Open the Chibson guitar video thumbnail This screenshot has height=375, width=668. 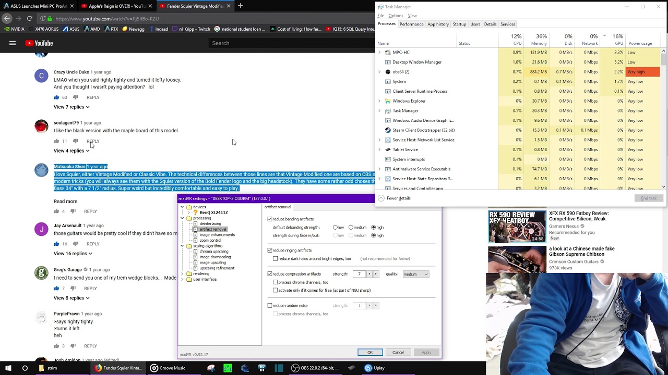click(x=517, y=259)
